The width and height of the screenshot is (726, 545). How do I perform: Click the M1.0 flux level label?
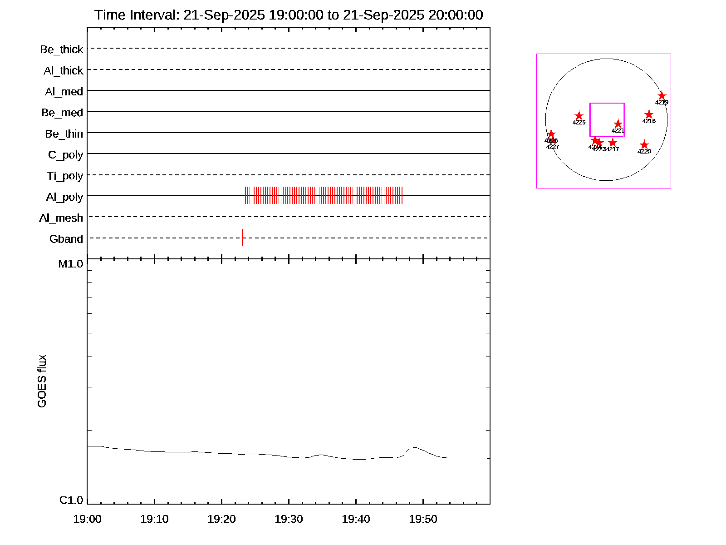coord(71,264)
